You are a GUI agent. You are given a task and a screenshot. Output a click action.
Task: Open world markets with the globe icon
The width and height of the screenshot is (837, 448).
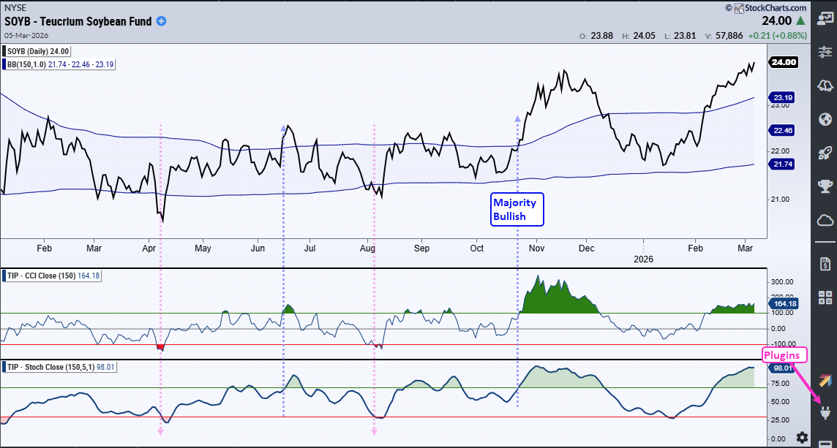pos(824,117)
